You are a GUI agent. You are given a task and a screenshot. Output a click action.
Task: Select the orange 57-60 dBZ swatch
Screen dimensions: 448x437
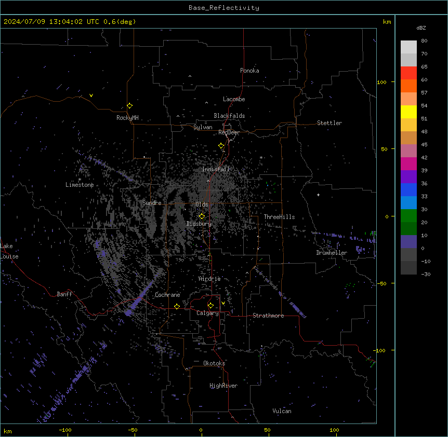coord(409,86)
